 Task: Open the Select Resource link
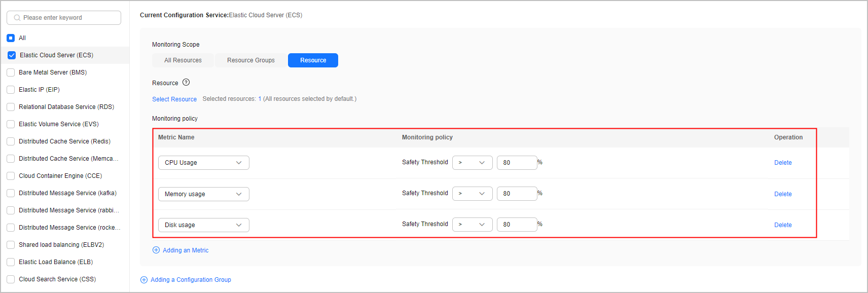pyautogui.click(x=174, y=99)
